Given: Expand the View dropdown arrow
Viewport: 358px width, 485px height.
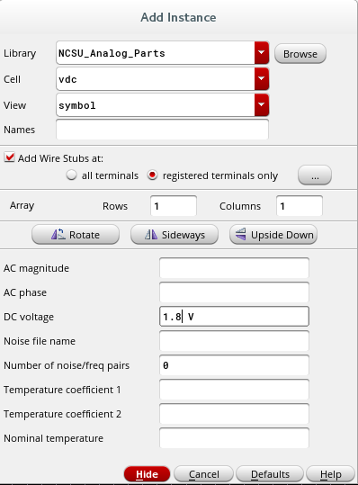Looking at the screenshot, I should tap(262, 105).
